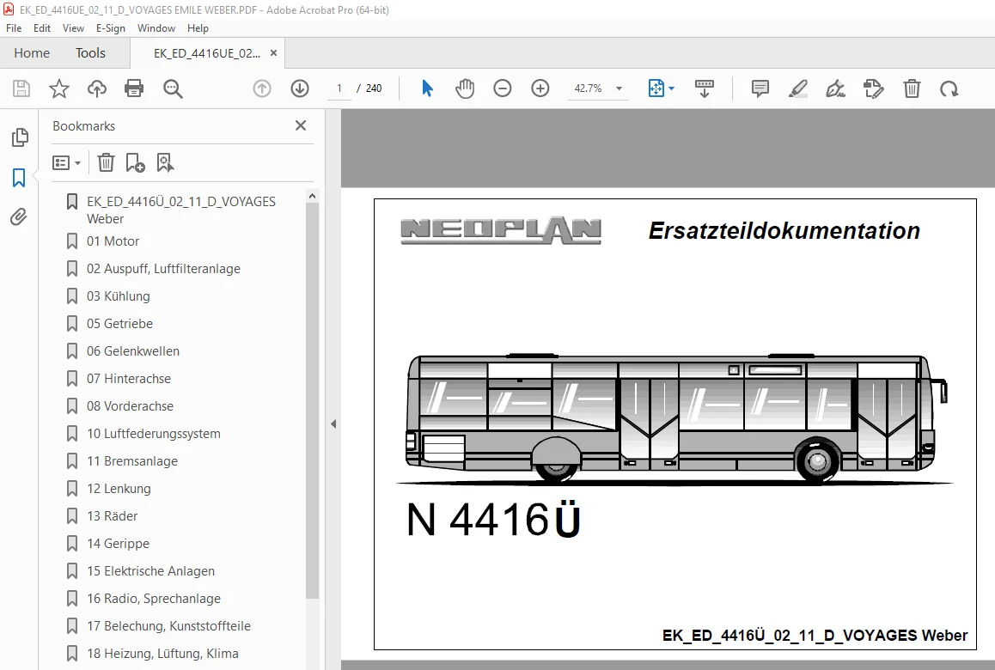Jump to bookmark 15 Elektrische Anlagen
The image size is (995, 670).
[x=151, y=571]
